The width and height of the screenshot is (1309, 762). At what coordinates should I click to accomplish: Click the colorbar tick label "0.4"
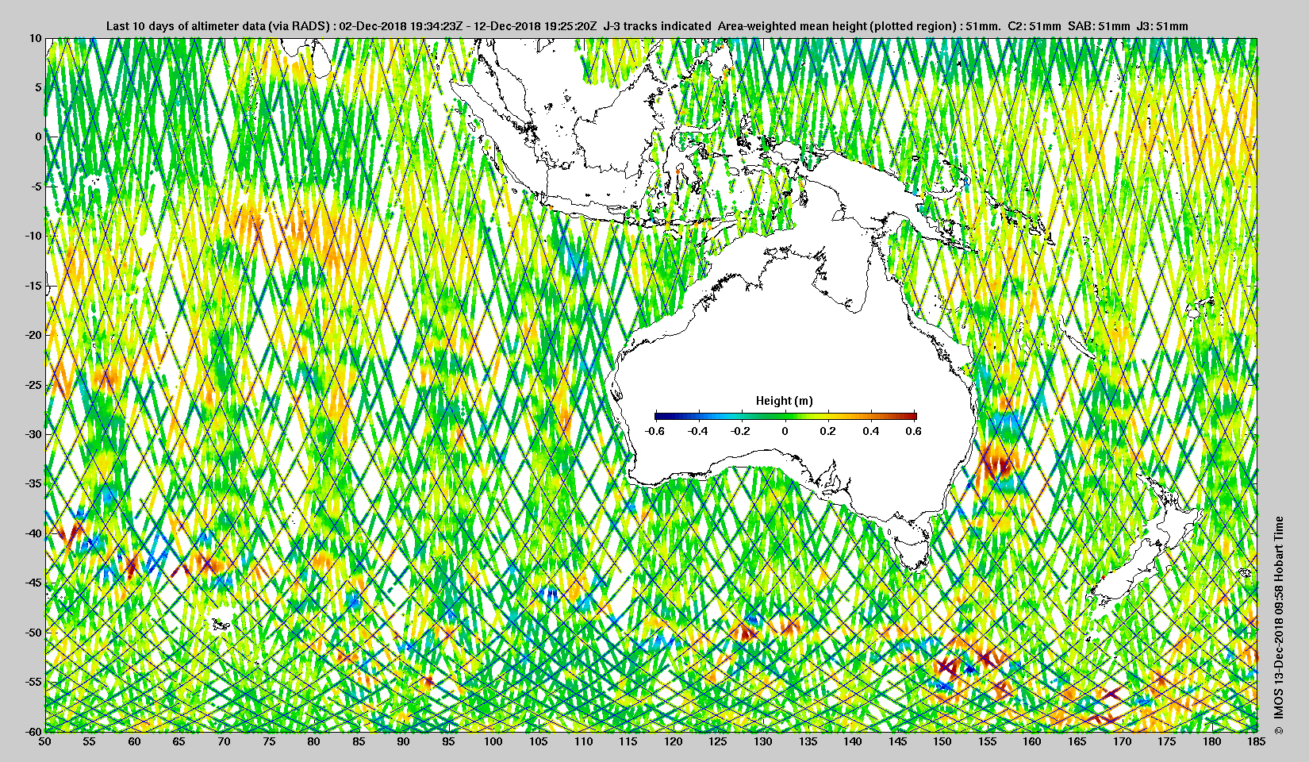[871, 431]
